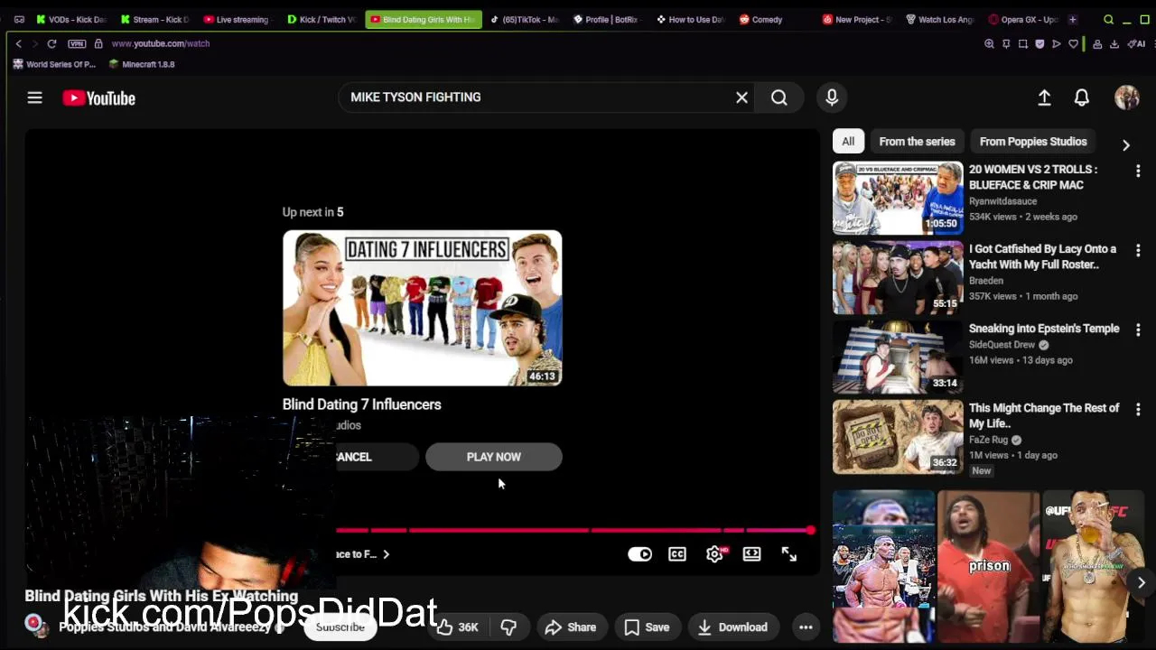
Task: Click PLAY NOW button
Action: (x=494, y=457)
